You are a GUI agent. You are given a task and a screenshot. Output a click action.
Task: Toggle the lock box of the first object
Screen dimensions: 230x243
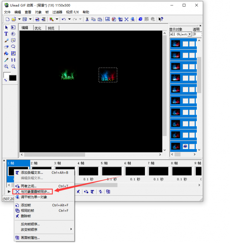point(192,44)
